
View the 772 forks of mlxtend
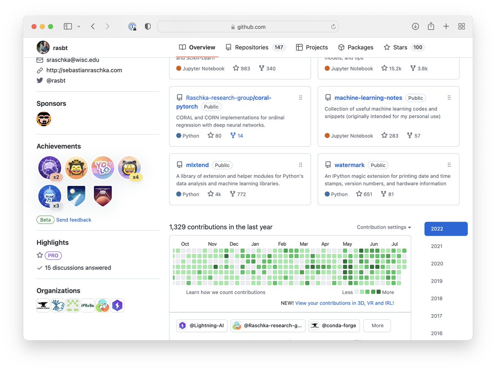click(x=238, y=194)
